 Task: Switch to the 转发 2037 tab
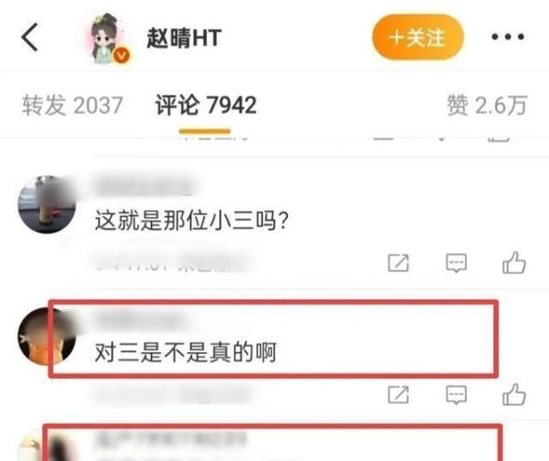(x=72, y=105)
